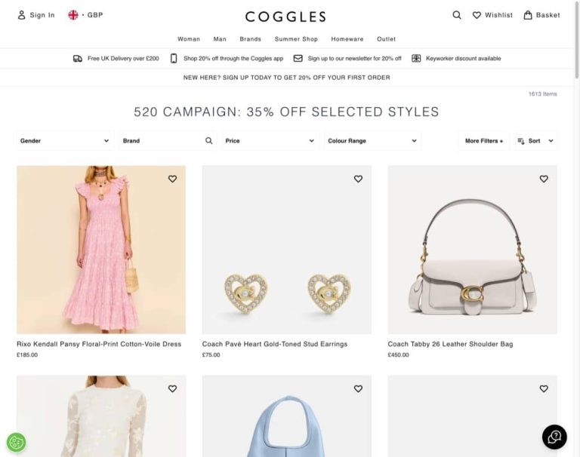580x457 pixels.
Task: Add Rixo Kendall dress to wishlist
Action: pos(172,179)
